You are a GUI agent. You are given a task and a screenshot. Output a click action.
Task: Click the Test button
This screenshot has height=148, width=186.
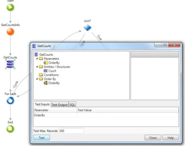[x=42, y=137]
